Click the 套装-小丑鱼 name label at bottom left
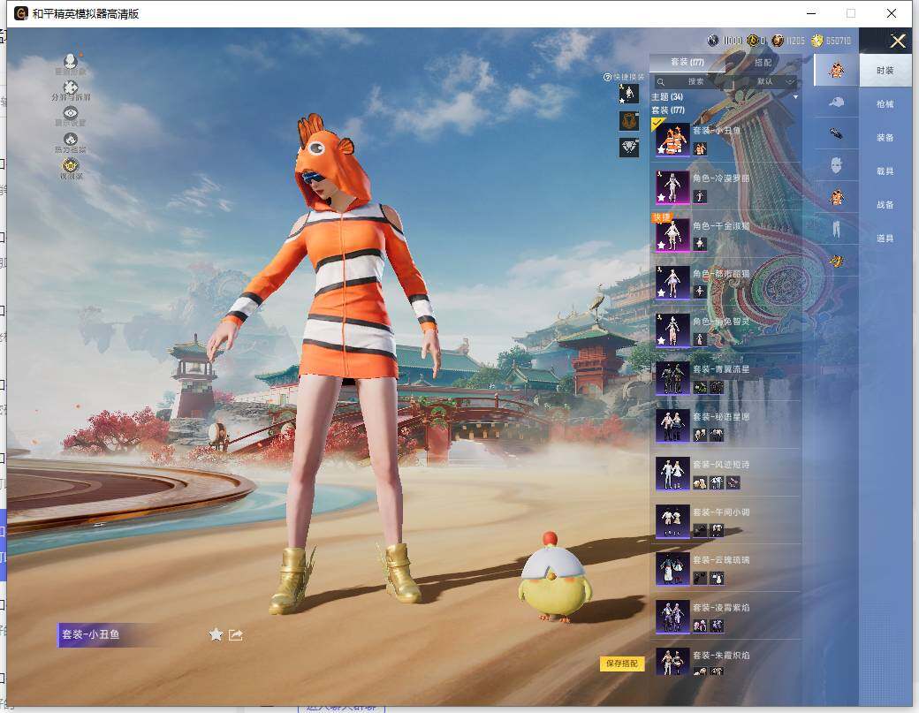The height and width of the screenshot is (713, 919). 91,634
